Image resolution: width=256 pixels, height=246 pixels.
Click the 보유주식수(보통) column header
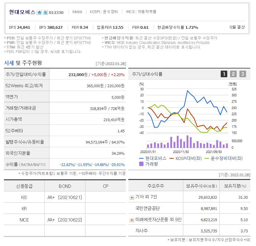(201, 186)
